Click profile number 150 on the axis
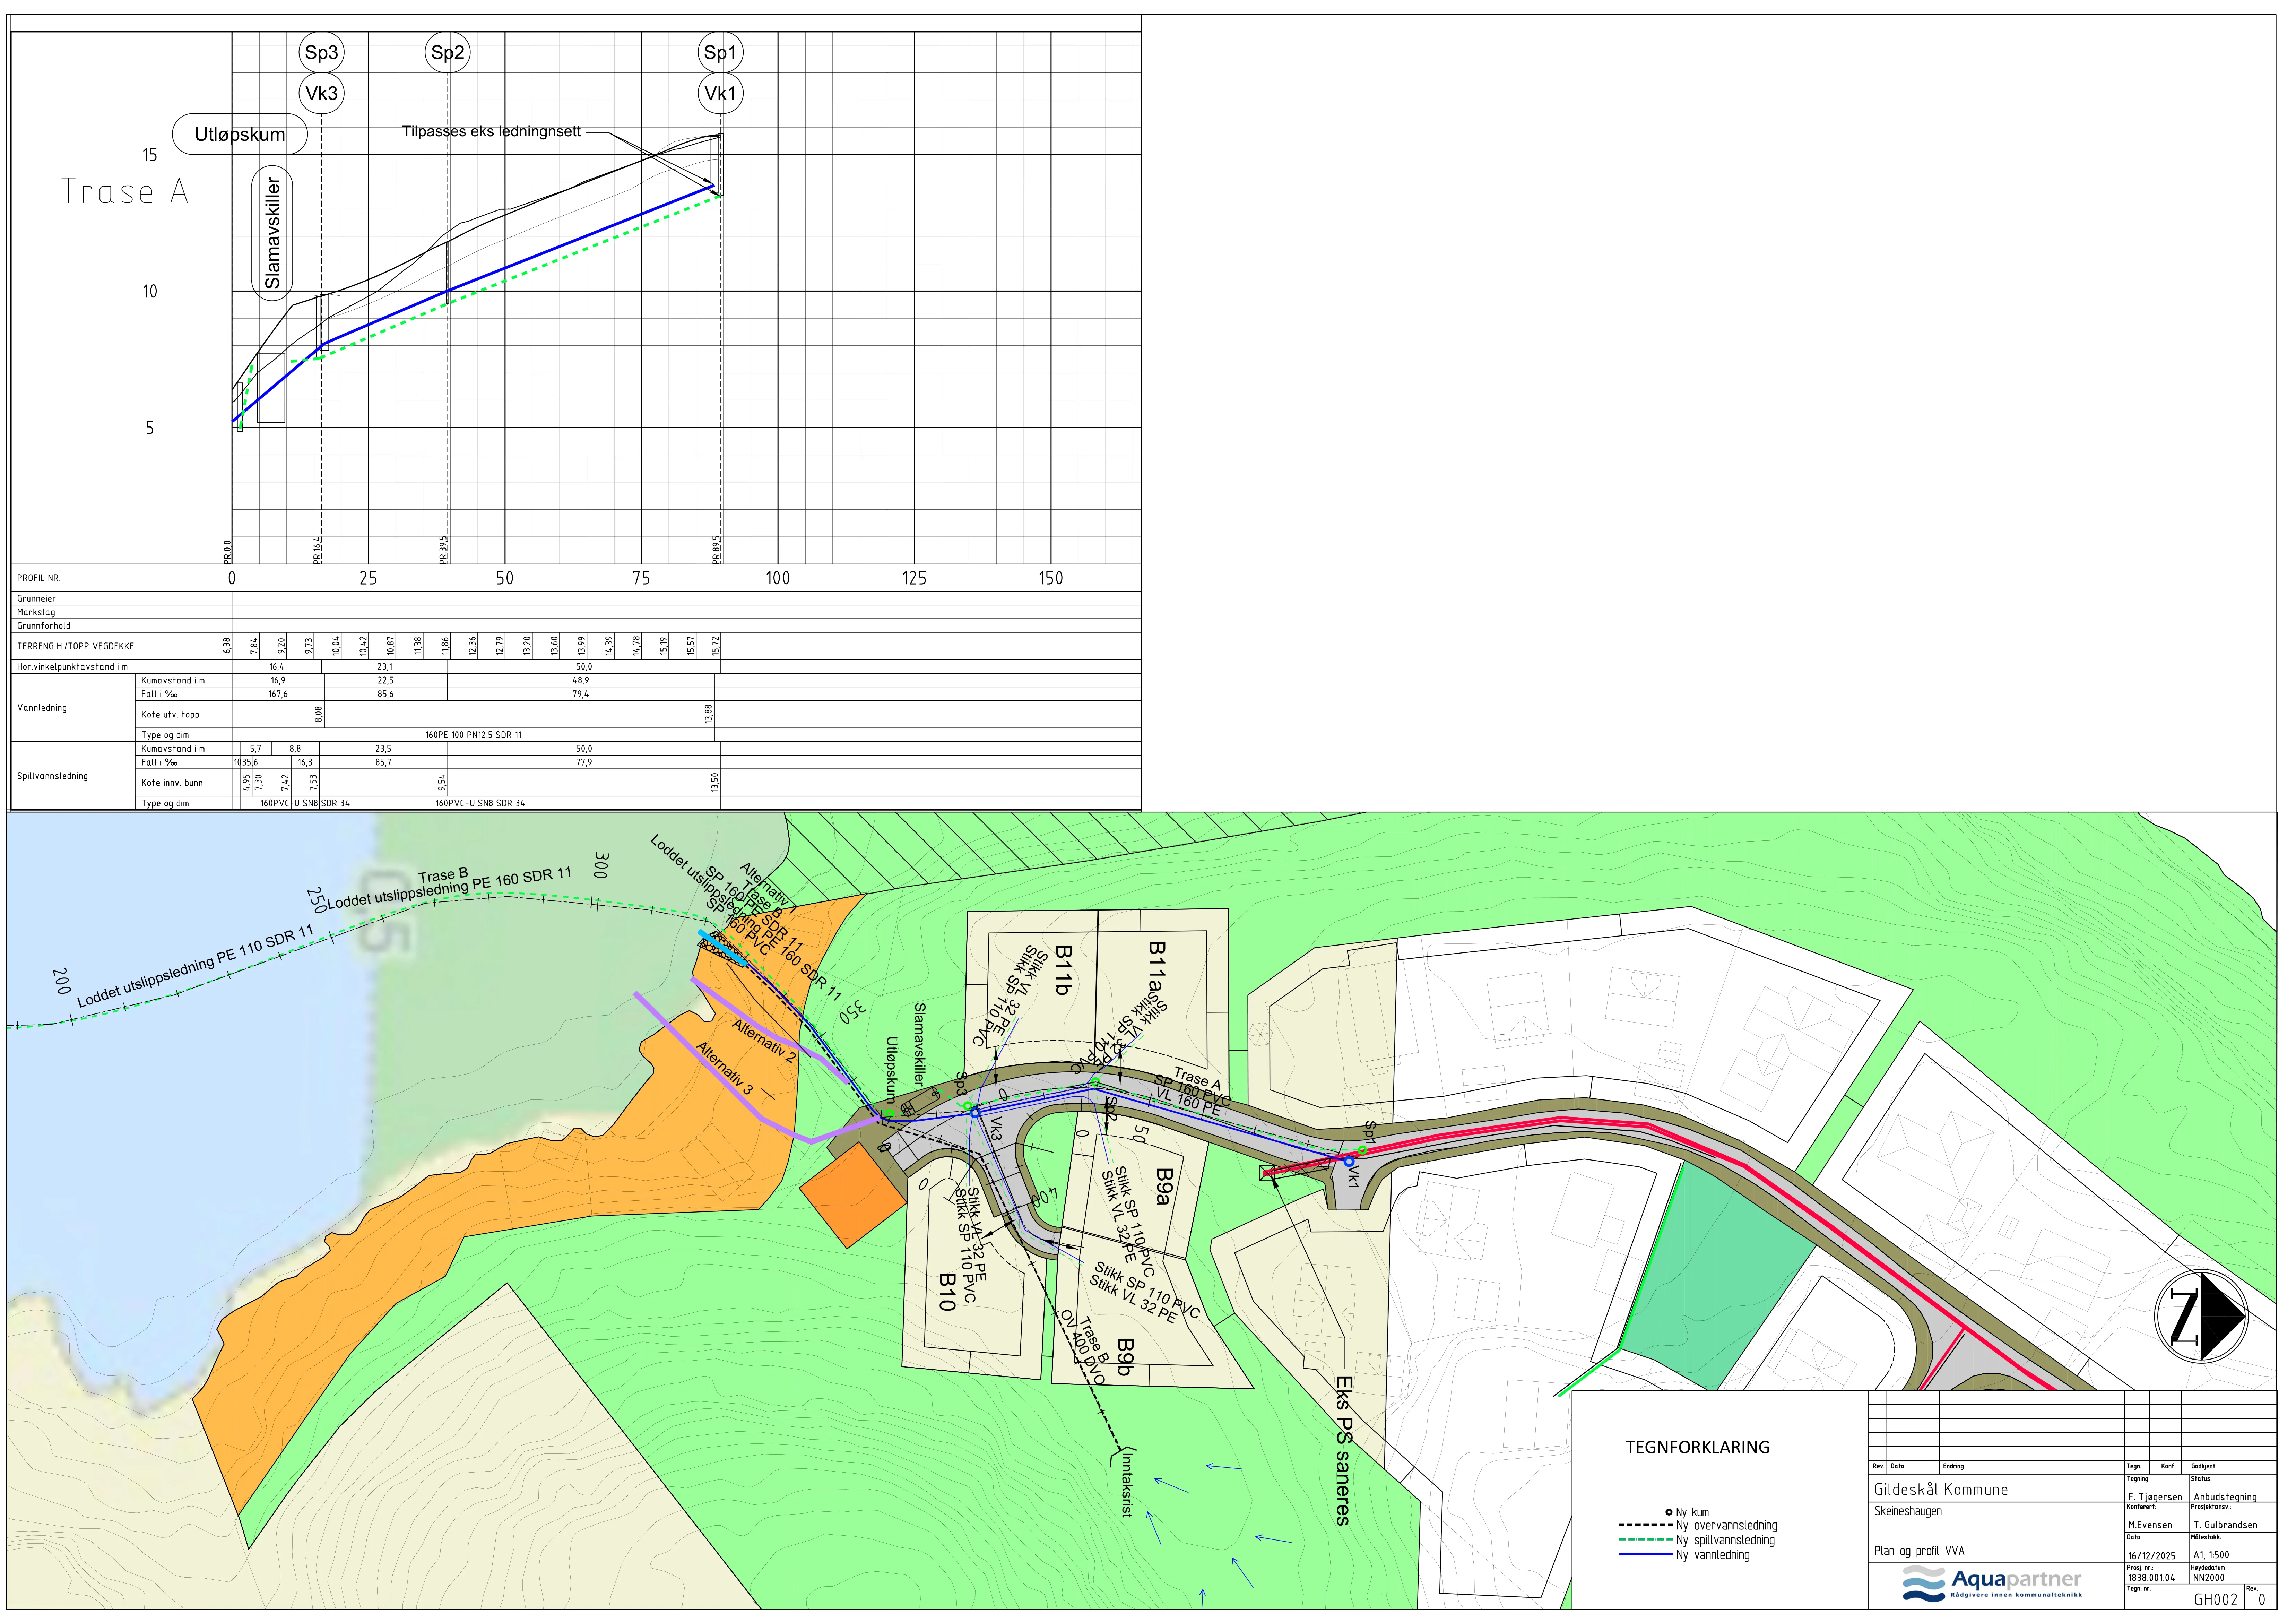2296x1622 pixels. 1051,578
